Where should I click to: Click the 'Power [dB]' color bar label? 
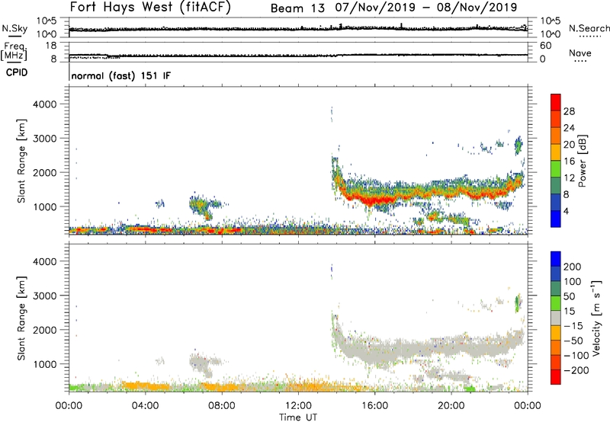(582, 161)
